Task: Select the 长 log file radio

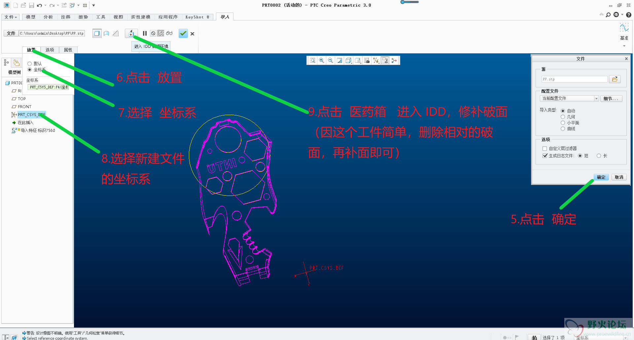Action: (599, 156)
